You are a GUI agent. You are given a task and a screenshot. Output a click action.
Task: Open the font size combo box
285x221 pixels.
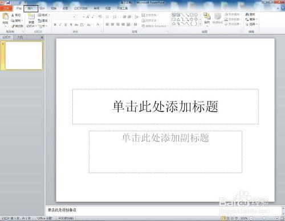click(x=80, y=17)
